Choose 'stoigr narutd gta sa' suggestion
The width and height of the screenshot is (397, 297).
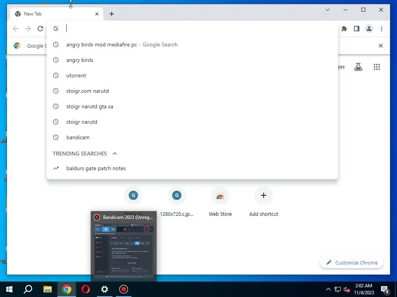(x=192, y=106)
